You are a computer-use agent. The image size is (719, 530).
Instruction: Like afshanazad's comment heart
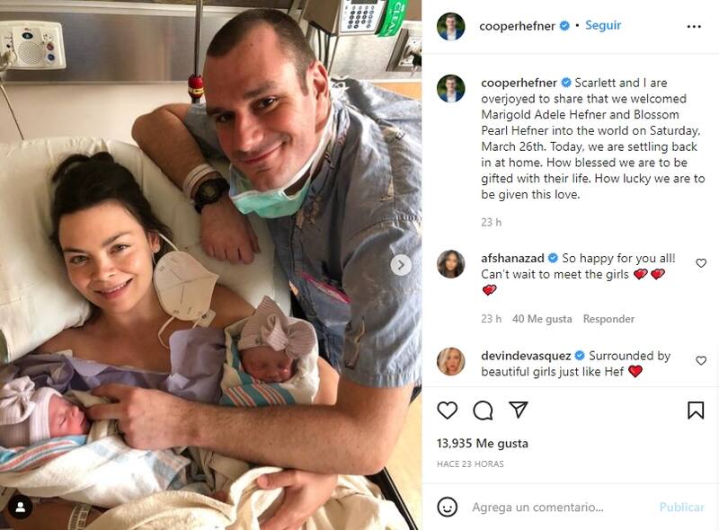(x=701, y=263)
